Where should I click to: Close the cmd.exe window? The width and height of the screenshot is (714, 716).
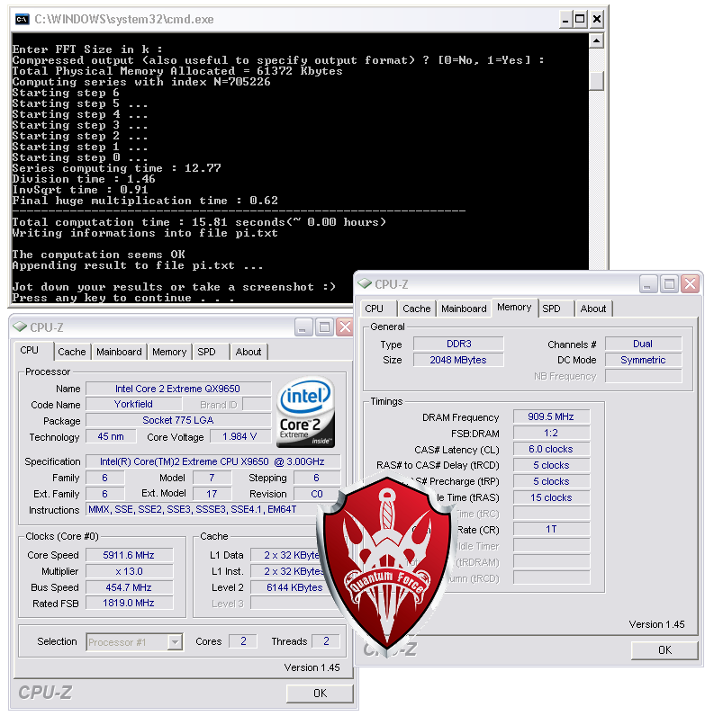tap(597, 19)
